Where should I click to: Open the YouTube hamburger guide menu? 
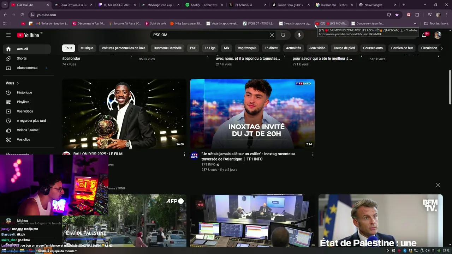(x=8, y=35)
